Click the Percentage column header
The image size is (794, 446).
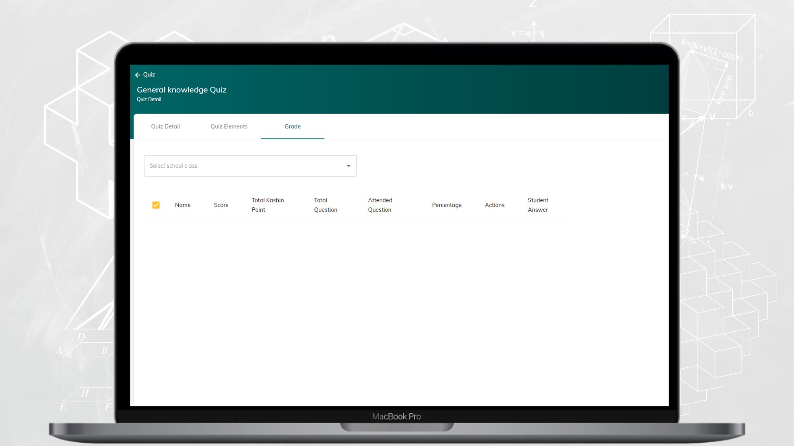447,205
